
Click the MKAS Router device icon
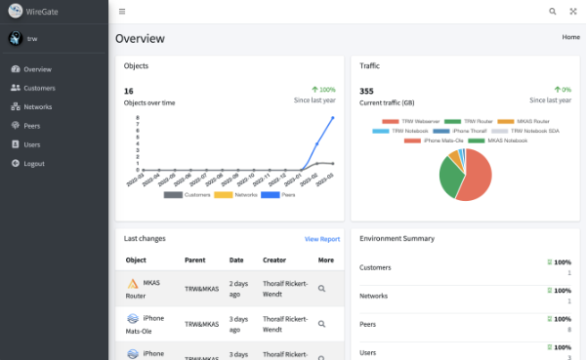133,284
